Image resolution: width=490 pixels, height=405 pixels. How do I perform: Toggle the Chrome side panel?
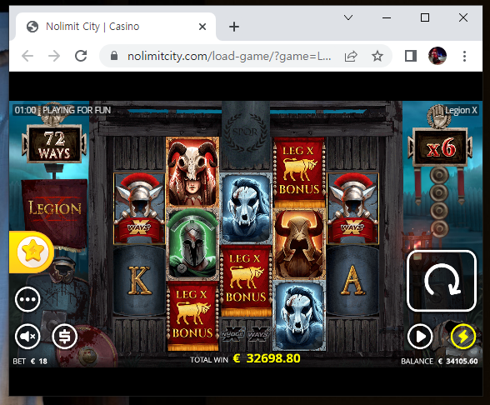point(410,56)
